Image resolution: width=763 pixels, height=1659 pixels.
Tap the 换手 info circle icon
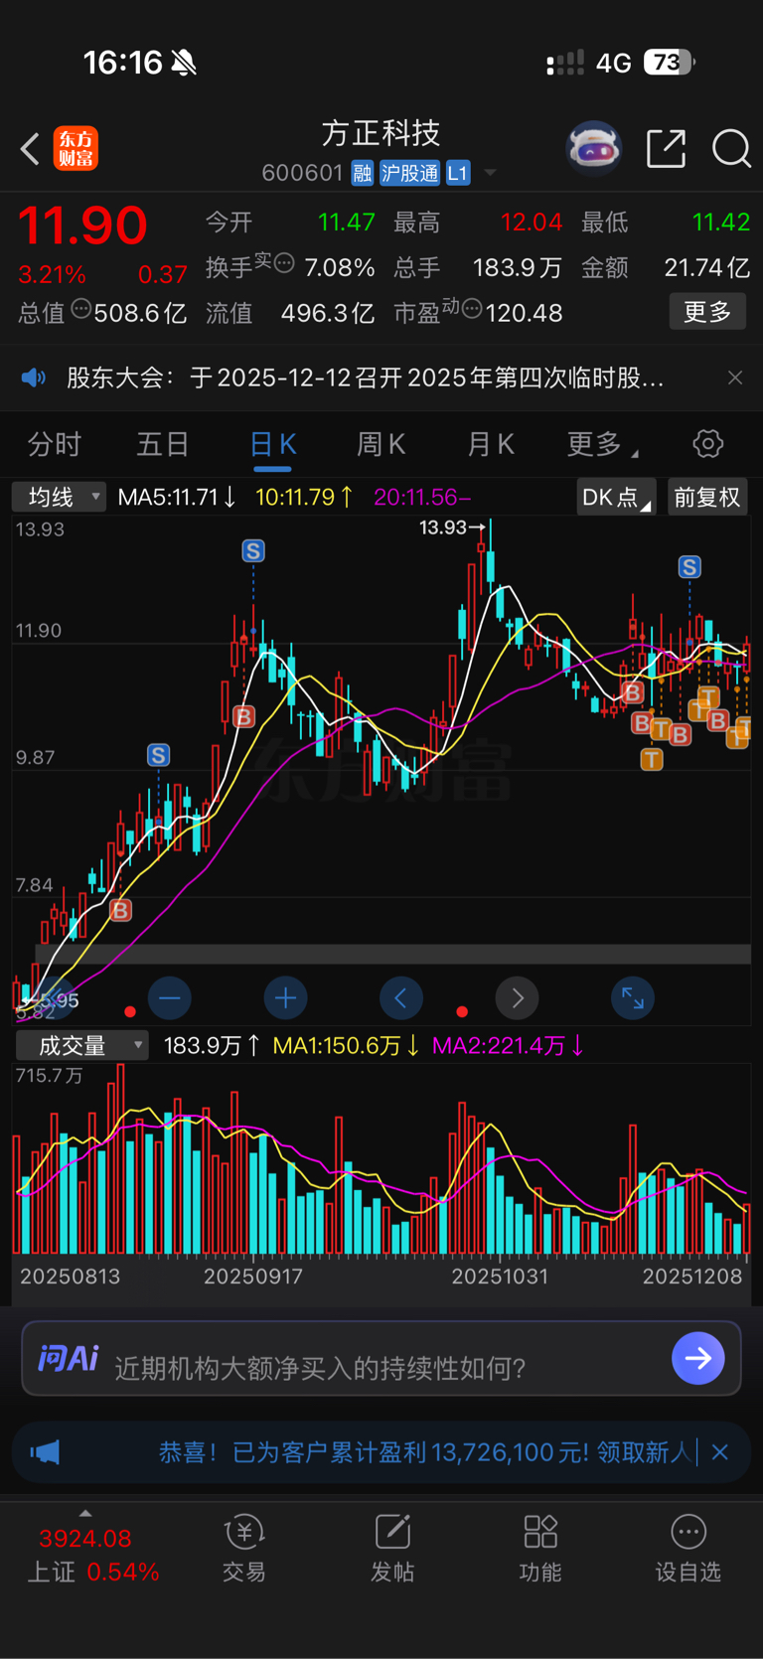pyautogui.click(x=284, y=263)
